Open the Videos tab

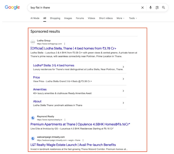coord(91,18)
